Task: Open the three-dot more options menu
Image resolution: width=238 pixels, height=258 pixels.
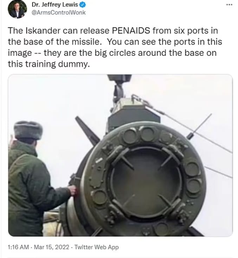Action: coord(229,5)
